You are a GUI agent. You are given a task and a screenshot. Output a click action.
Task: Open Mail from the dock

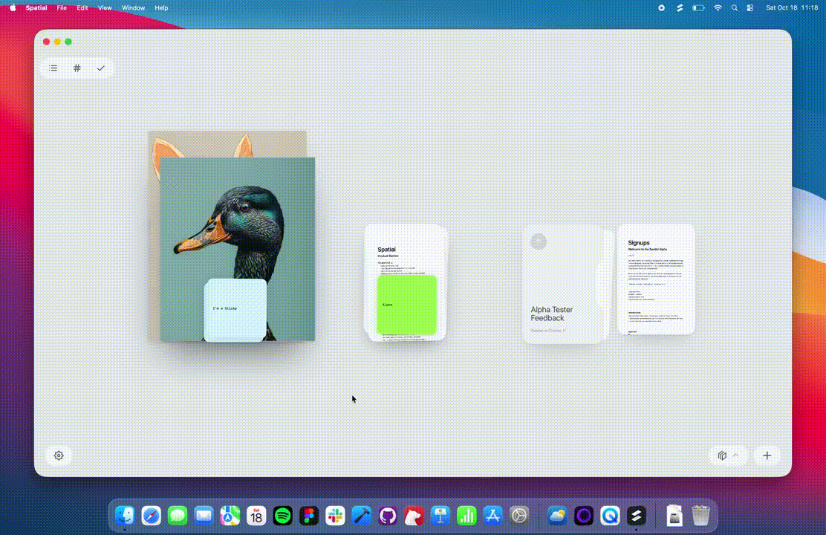204,516
